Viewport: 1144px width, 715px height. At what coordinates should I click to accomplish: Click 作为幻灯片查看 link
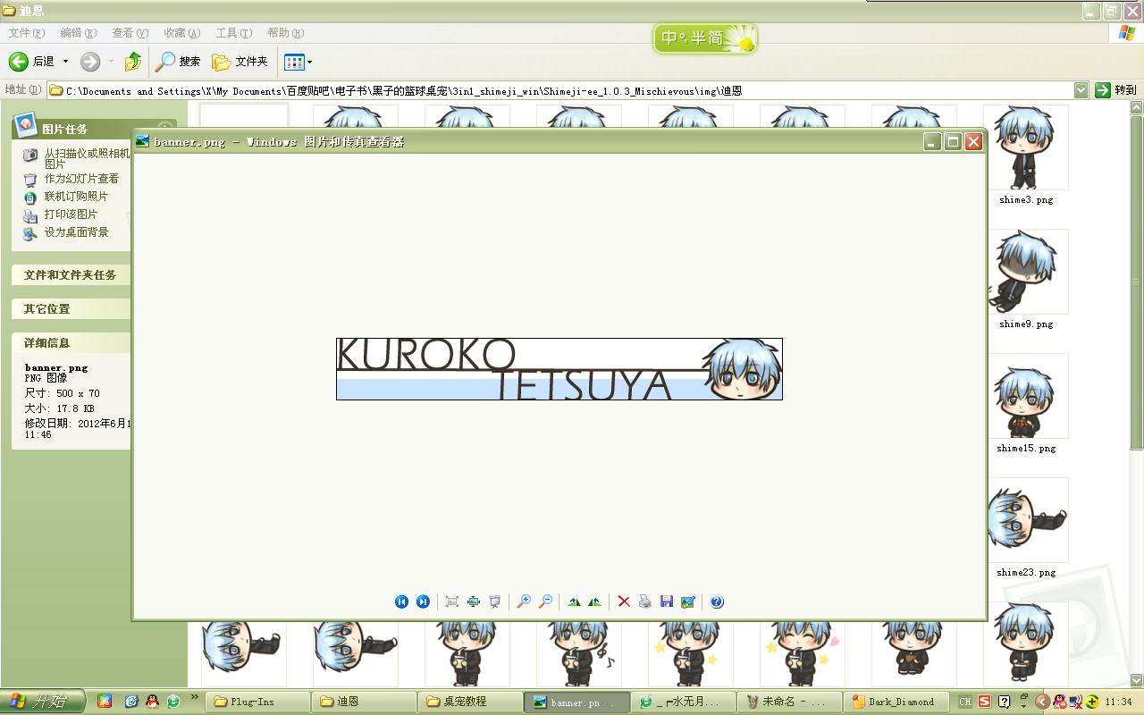(x=81, y=179)
